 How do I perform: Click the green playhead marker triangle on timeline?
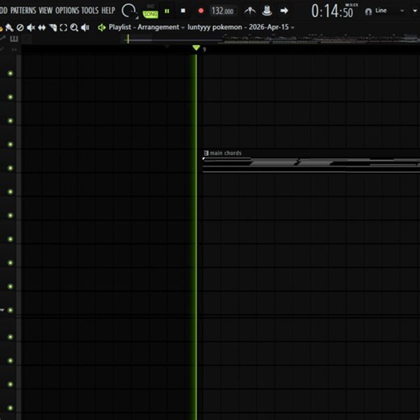pyautogui.click(x=196, y=48)
